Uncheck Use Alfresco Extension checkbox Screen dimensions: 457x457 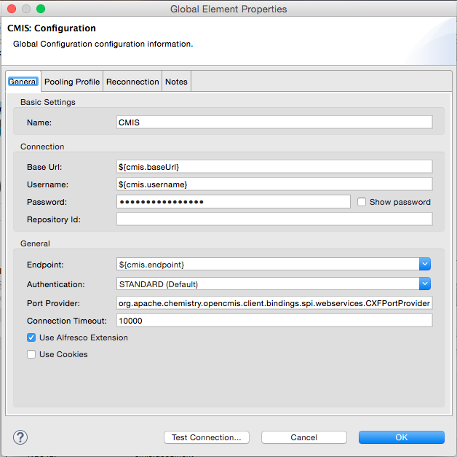coord(31,337)
